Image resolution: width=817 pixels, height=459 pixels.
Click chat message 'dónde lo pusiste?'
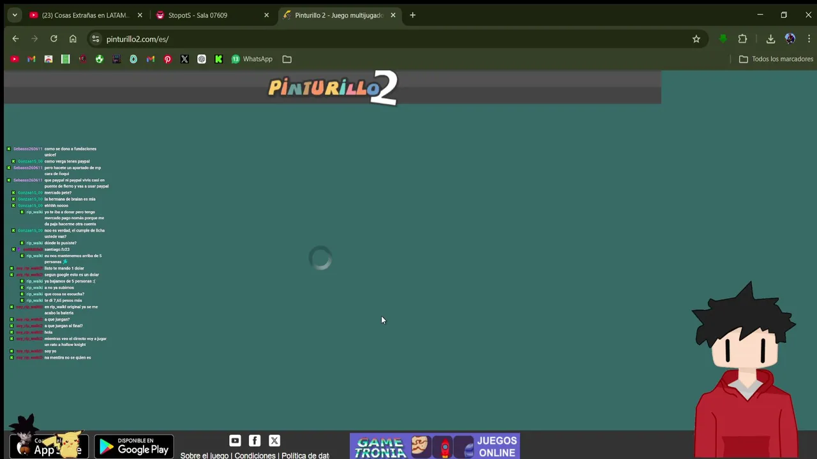pyautogui.click(x=60, y=243)
